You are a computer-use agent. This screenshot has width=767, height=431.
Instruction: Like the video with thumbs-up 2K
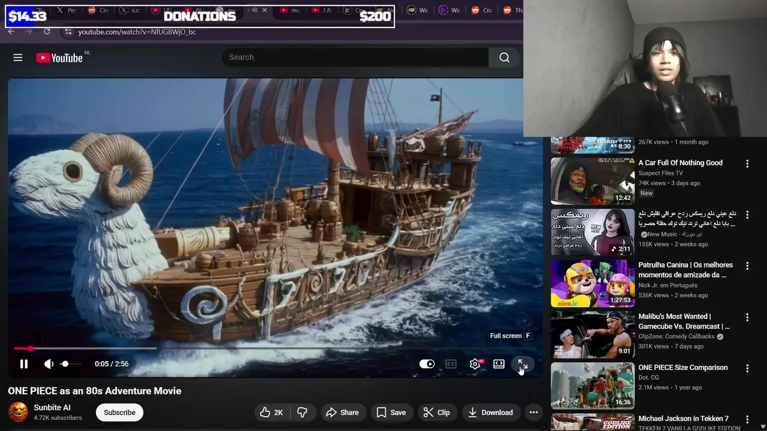click(271, 412)
